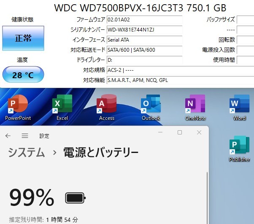Click the 健康状態 label

(22, 19)
